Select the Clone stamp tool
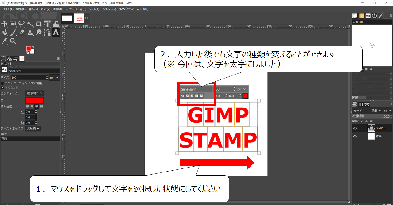The image size is (393, 205). tap(30, 32)
